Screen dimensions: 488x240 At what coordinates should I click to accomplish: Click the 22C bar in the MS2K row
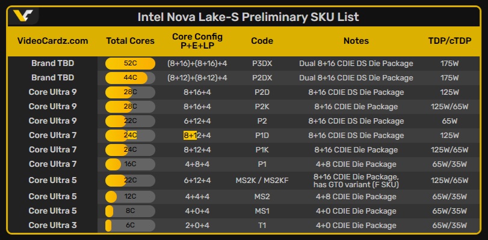tap(130, 181)
